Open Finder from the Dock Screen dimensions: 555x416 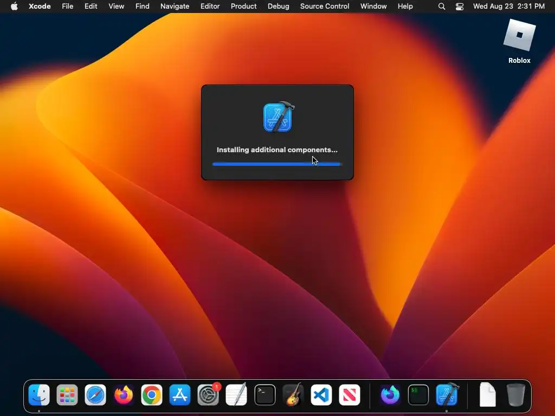click(x=39, y=394)
